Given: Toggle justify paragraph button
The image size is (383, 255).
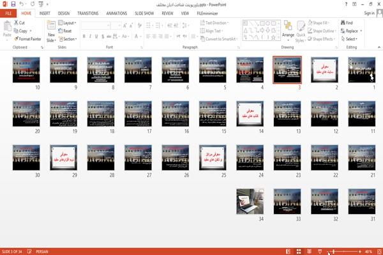Looking at the screenshot, I should [167, 36].
